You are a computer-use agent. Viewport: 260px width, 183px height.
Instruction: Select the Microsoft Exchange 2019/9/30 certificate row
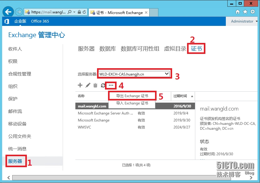[x=135, y=120]
